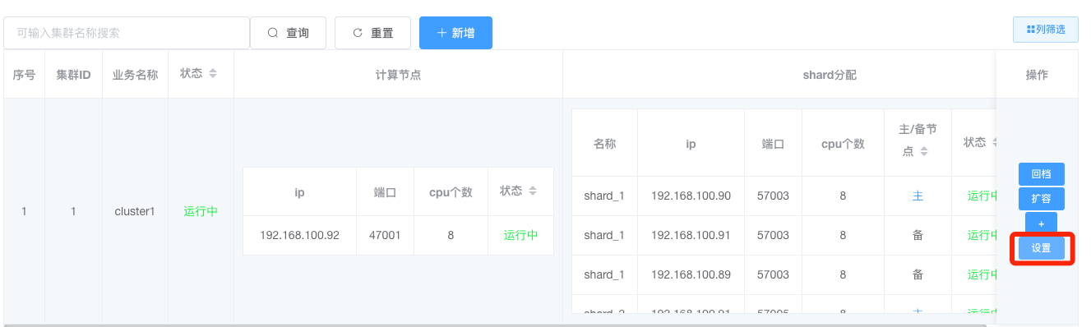Viewport: 1091px width, 327px height.
Task: Sort the shard 状态 column
Action: pyautogui.click(x=996, y=142)
